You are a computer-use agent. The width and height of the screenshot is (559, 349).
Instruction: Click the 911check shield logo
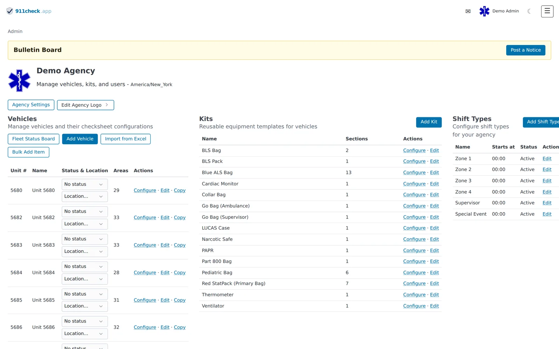10,11
